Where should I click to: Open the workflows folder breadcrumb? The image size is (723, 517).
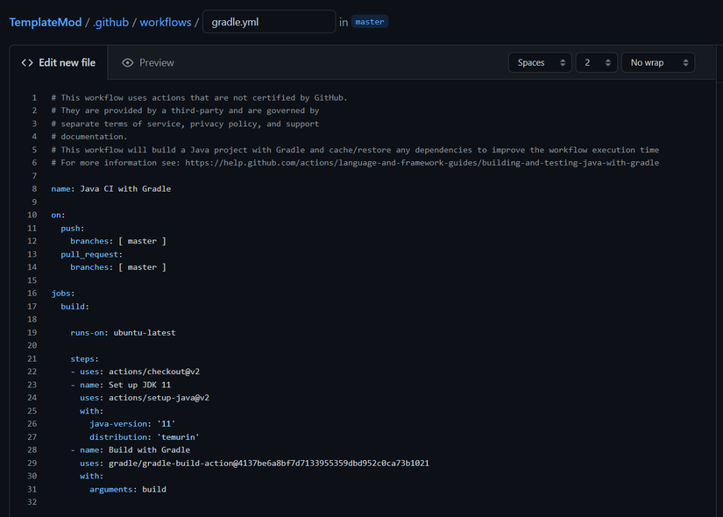pyautogui.click(x=165, y=22)
